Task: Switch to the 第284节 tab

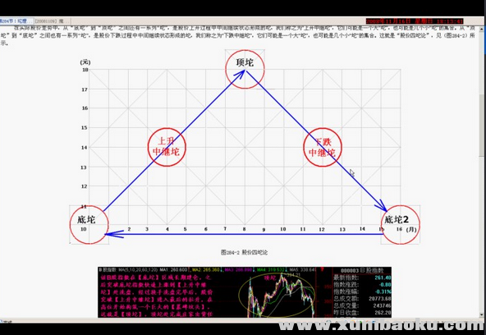Action: (x=16, y=21)
